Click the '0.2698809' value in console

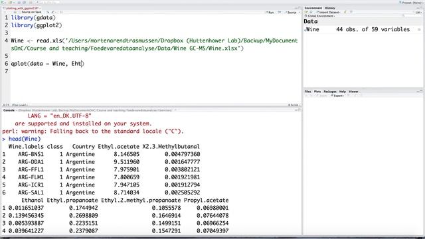coord(83,216)
